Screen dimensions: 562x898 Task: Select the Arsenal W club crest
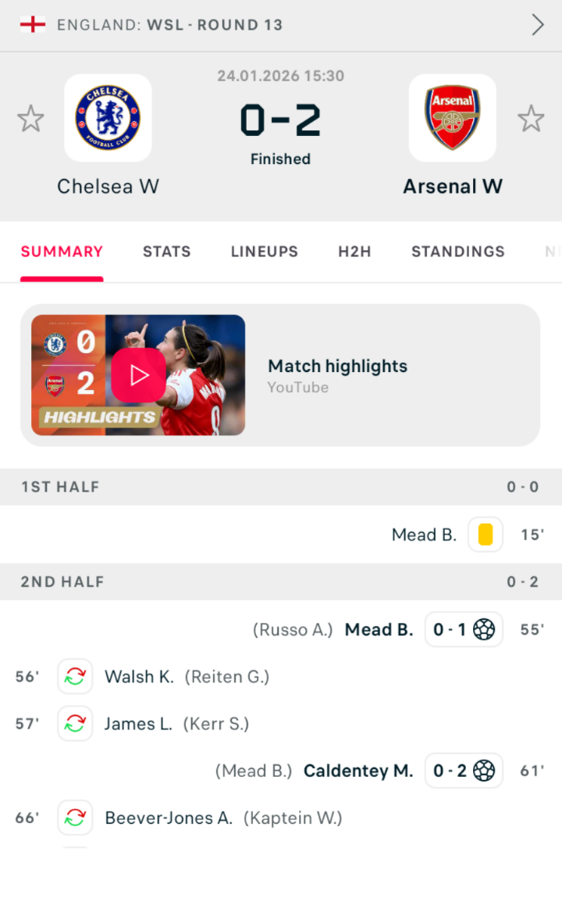pos(453,117)
